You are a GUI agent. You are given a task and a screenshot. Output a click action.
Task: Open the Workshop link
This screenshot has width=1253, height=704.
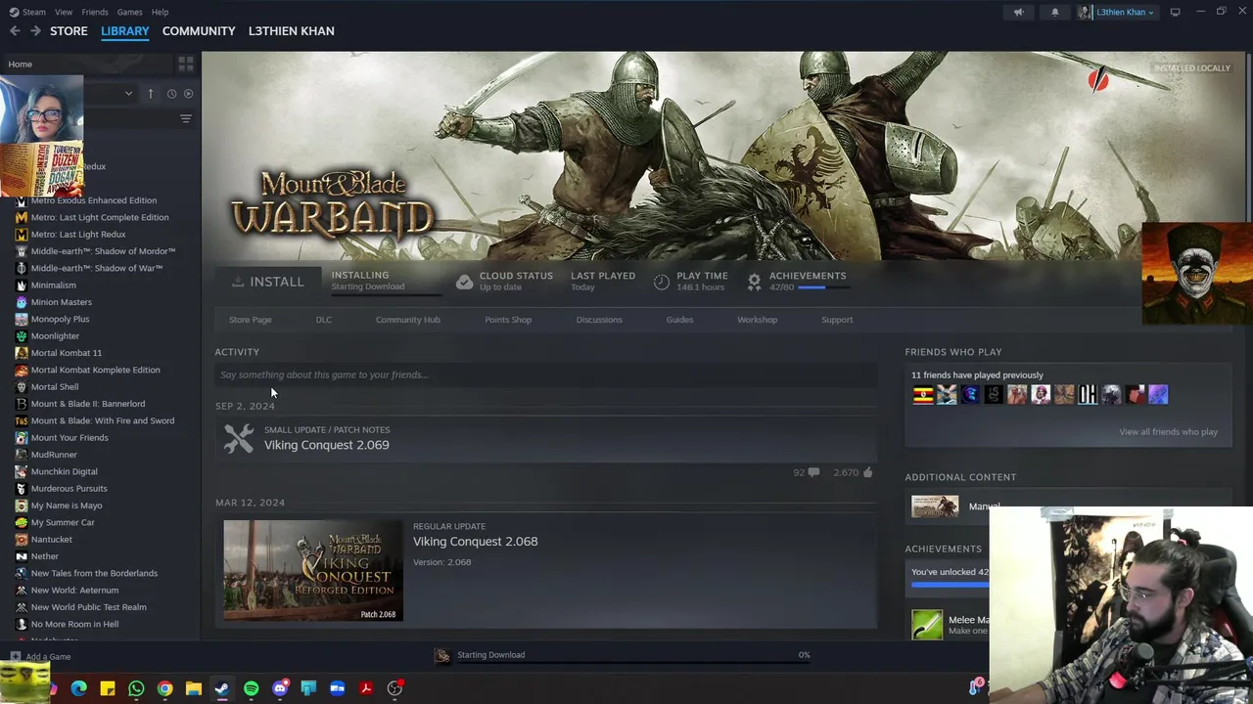tap(757, 320)
